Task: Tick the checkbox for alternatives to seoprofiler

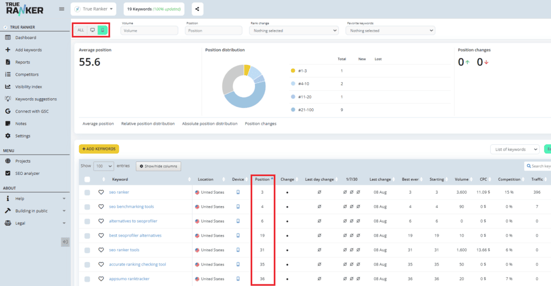Action: click(x=87, y=221)
